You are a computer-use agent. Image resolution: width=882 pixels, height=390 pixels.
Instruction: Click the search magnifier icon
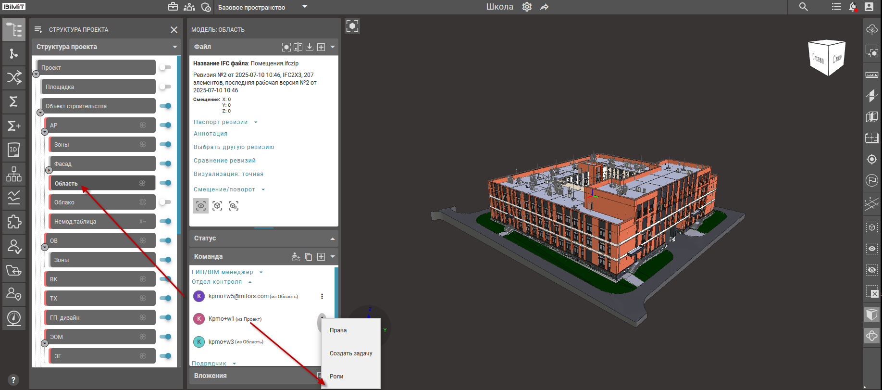(803, 7)
